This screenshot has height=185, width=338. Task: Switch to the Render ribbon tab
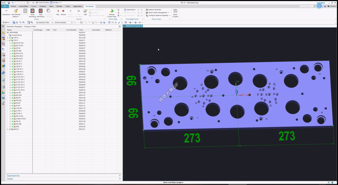[59, 6]
